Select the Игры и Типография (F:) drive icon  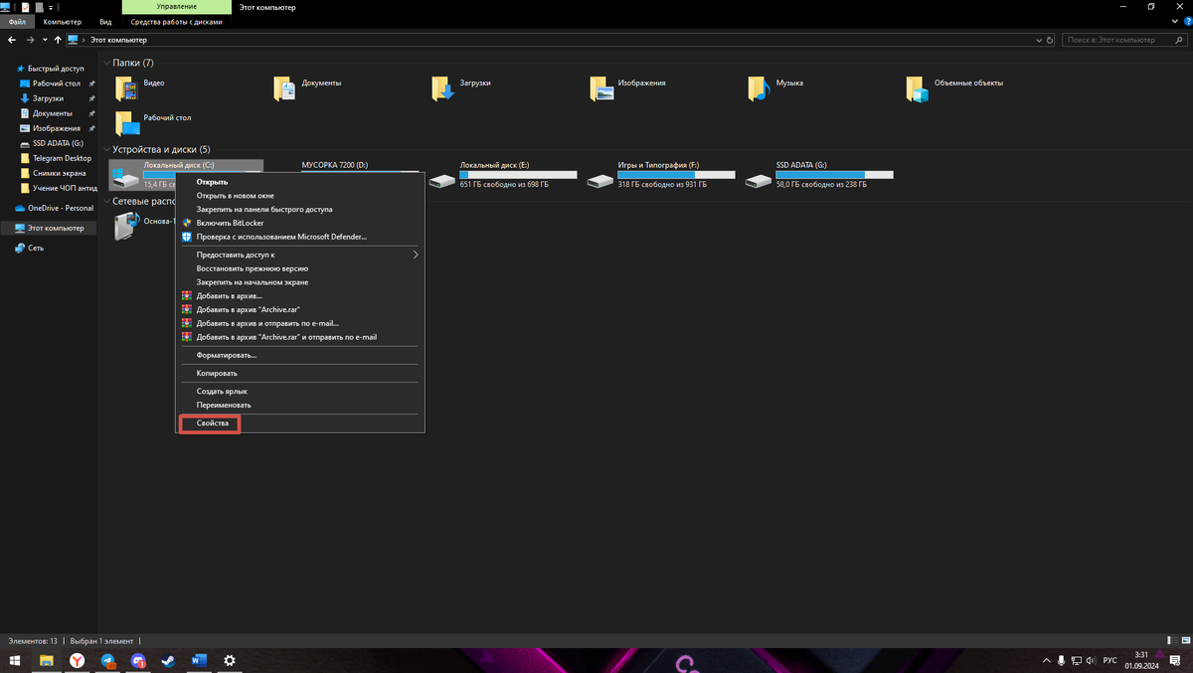pyautogui.click(x=600, y=181)
